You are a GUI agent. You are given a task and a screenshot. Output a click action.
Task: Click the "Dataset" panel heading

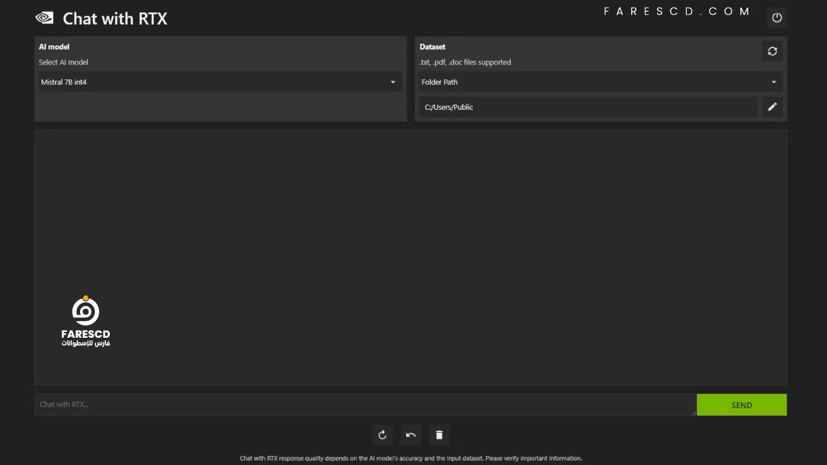click(432, 46)
